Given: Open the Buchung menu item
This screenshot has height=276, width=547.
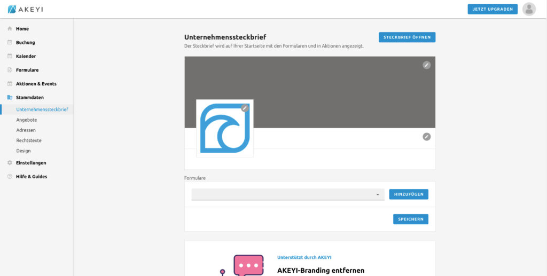Looking at the screenshot, I should tap(25, 43).
